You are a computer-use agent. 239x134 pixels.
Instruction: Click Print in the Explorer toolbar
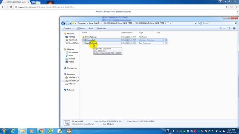(91, 28)
